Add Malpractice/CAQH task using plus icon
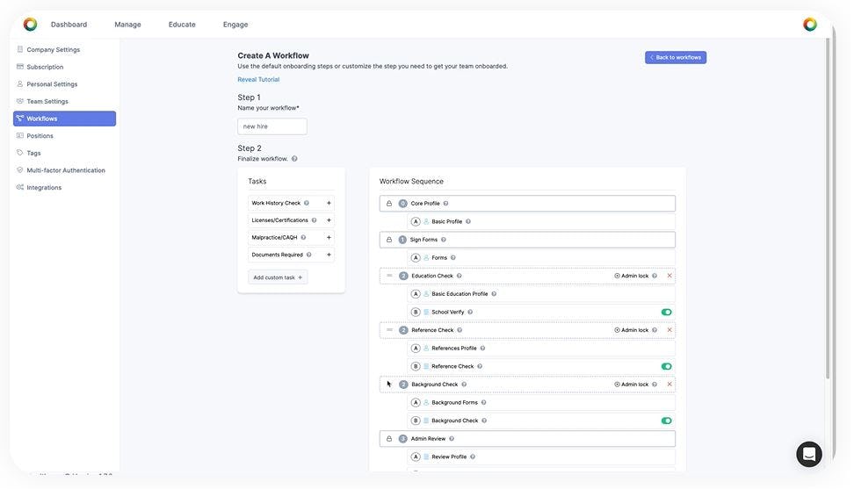This screenshot has width=854, height=489. [329, 237]
